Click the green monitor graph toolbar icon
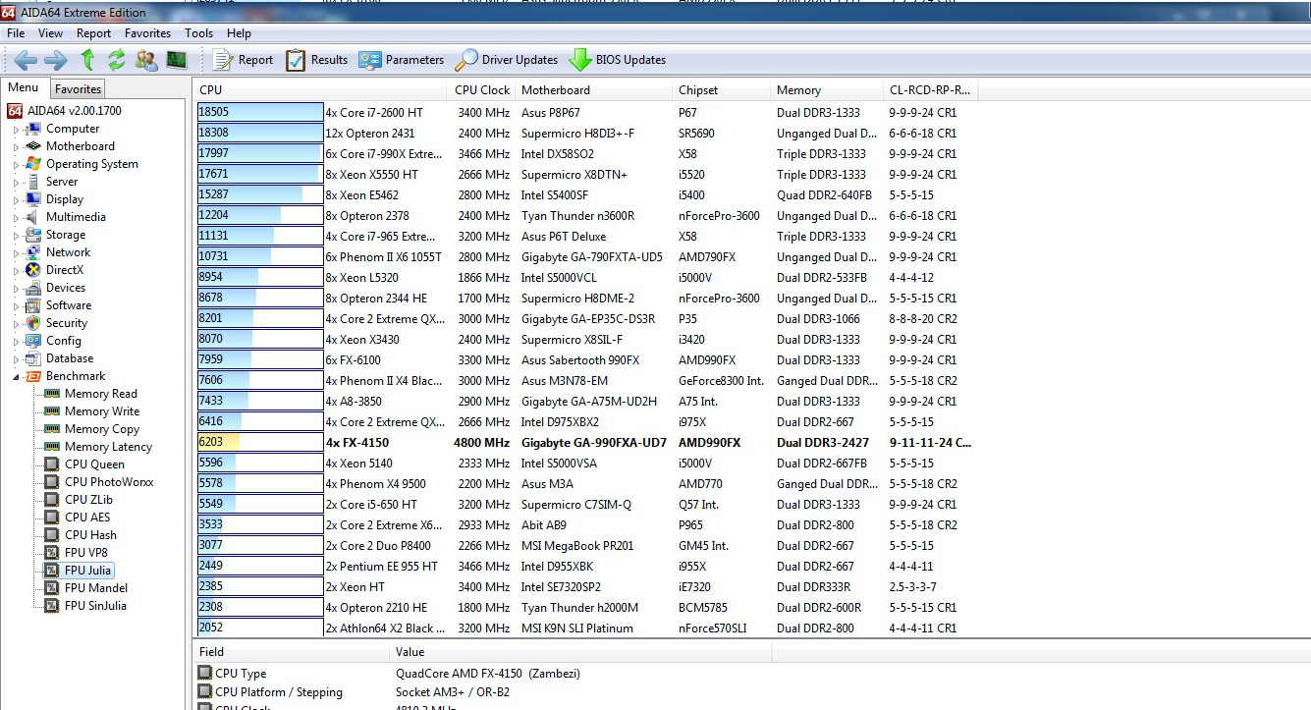The width and height of the screenshot is (1311, 710). click(177, 60)
